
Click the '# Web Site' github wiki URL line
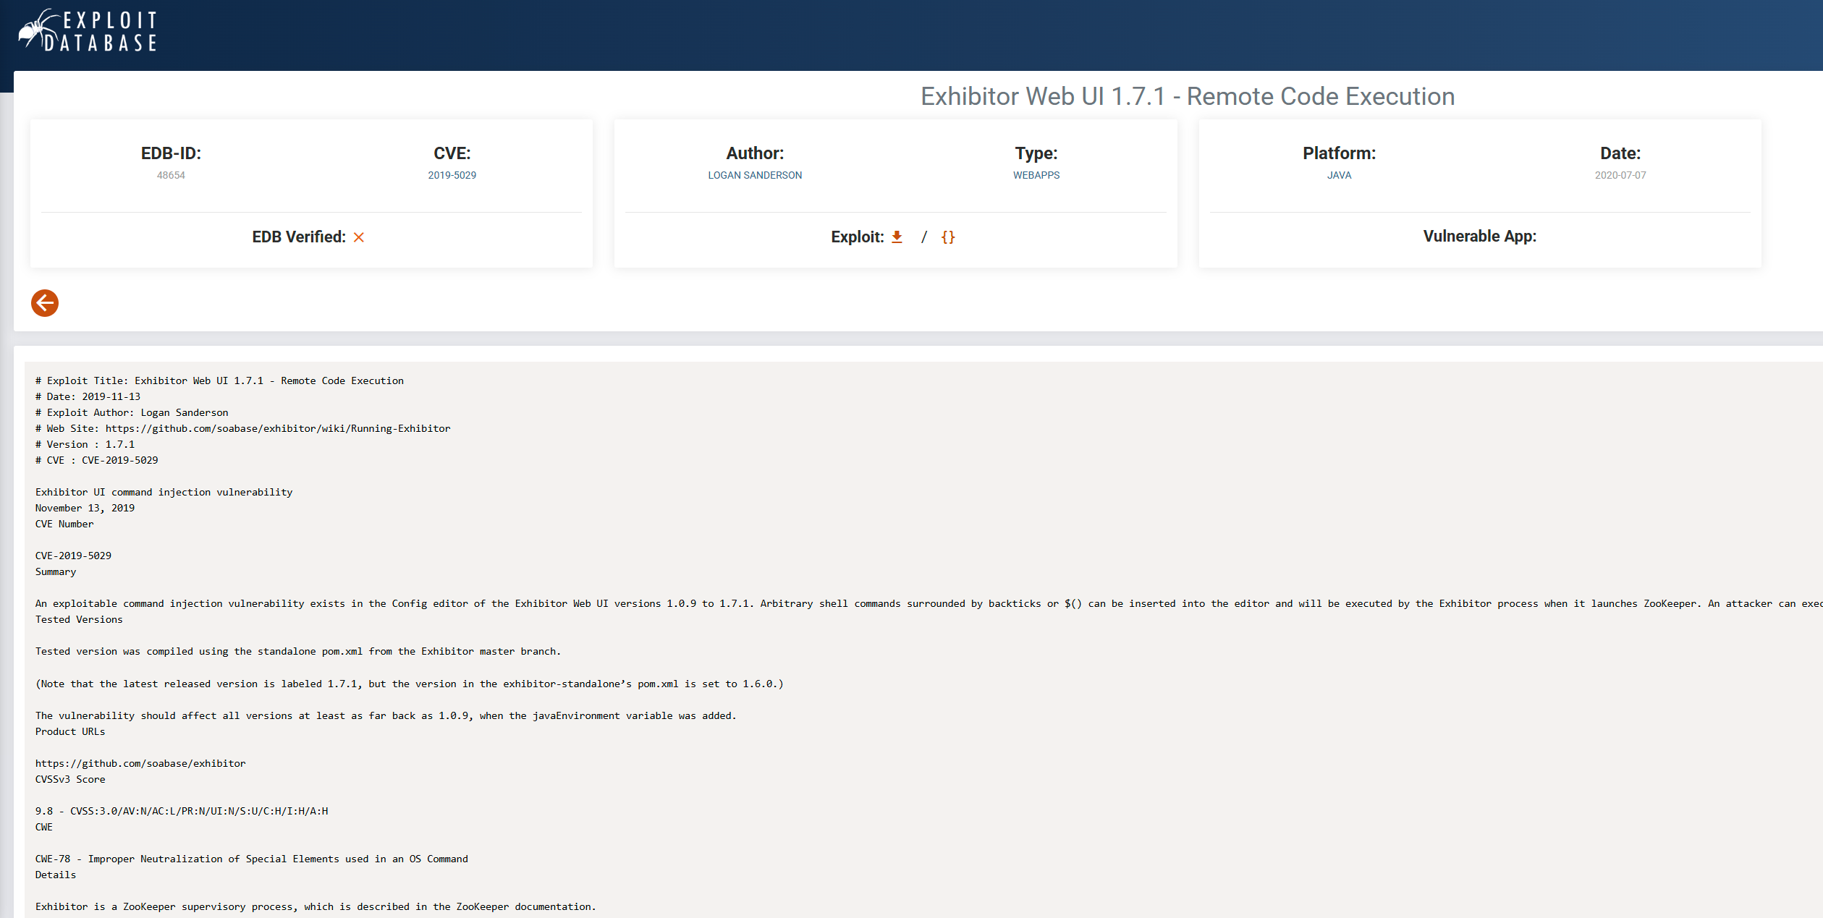pyautogui.click(x=242, y=428)
